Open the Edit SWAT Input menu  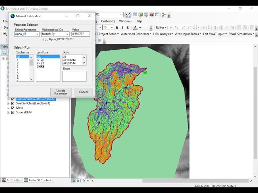[215, 34]
